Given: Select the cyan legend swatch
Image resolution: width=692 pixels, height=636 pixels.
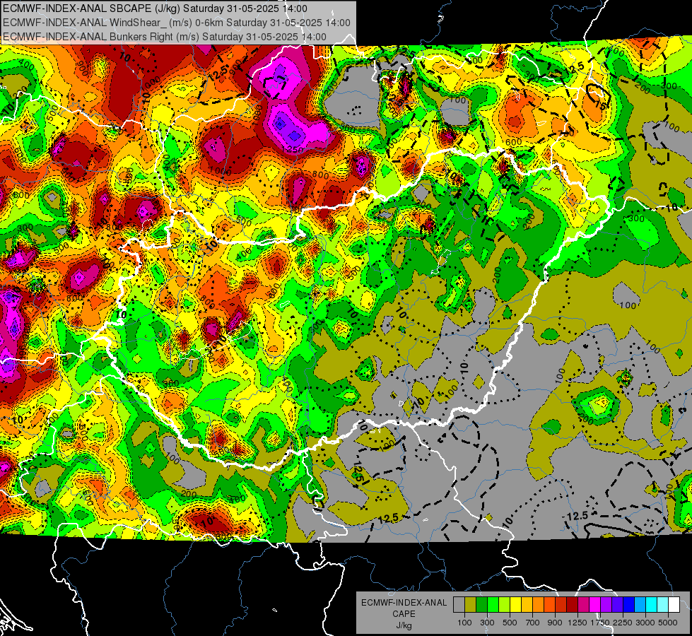Looking at the screenshot, I should tap(652, 604).
